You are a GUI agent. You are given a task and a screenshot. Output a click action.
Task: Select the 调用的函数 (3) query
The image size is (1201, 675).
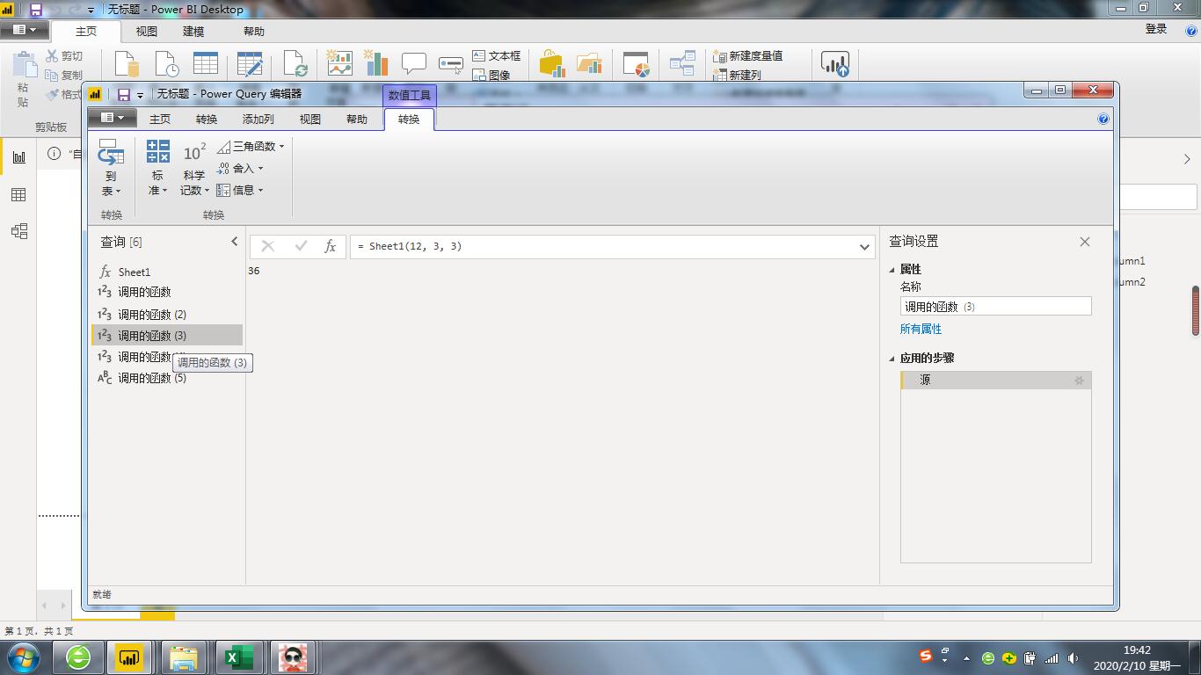pyautogui.click(x=167, y=336)
